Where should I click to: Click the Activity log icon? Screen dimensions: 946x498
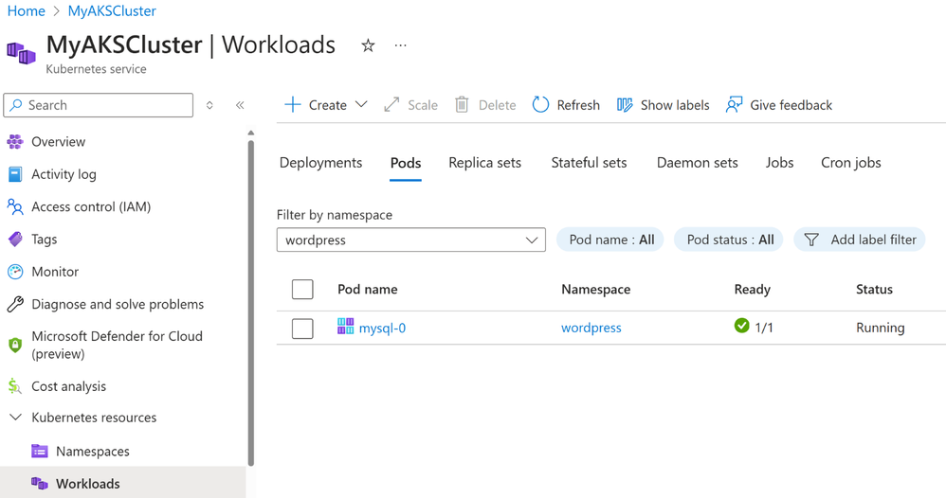(x=15, y=174)
